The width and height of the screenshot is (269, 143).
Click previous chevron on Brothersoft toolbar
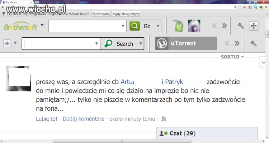pyautogui.click(x=214, y=26)
